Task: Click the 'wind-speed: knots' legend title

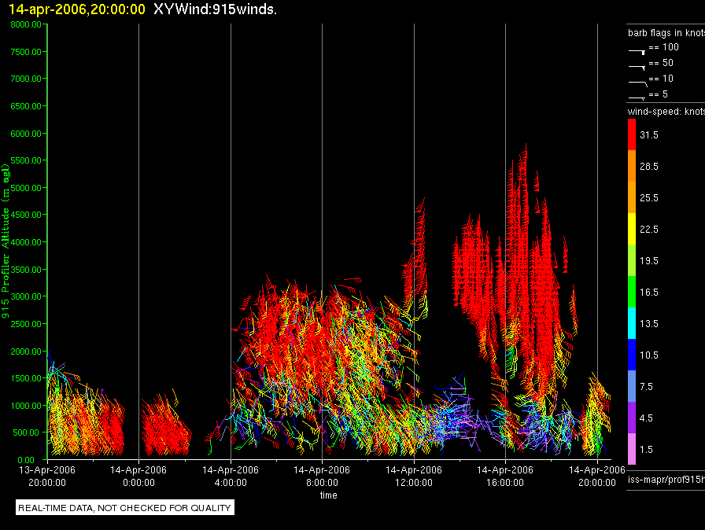Action: tap(666, 112)
